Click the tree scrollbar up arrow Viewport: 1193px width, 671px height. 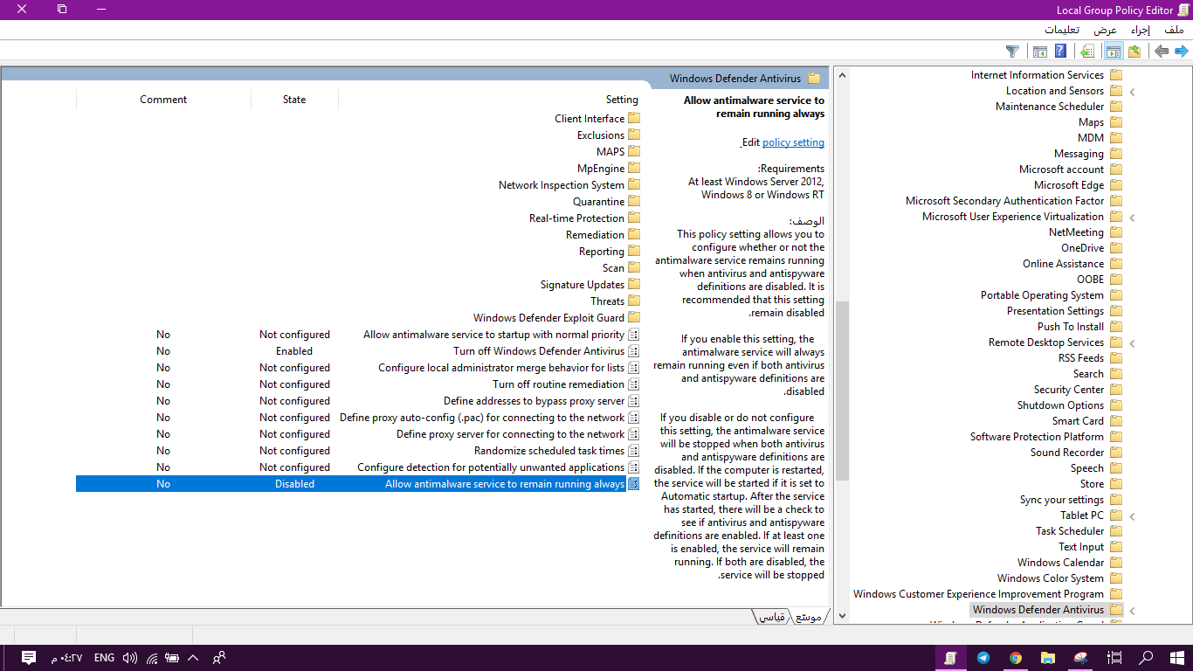[x=842, y=74]
